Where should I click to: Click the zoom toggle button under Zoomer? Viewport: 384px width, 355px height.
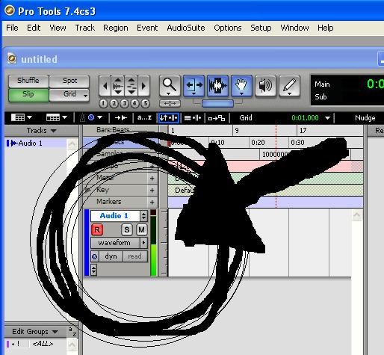[170, 103]
